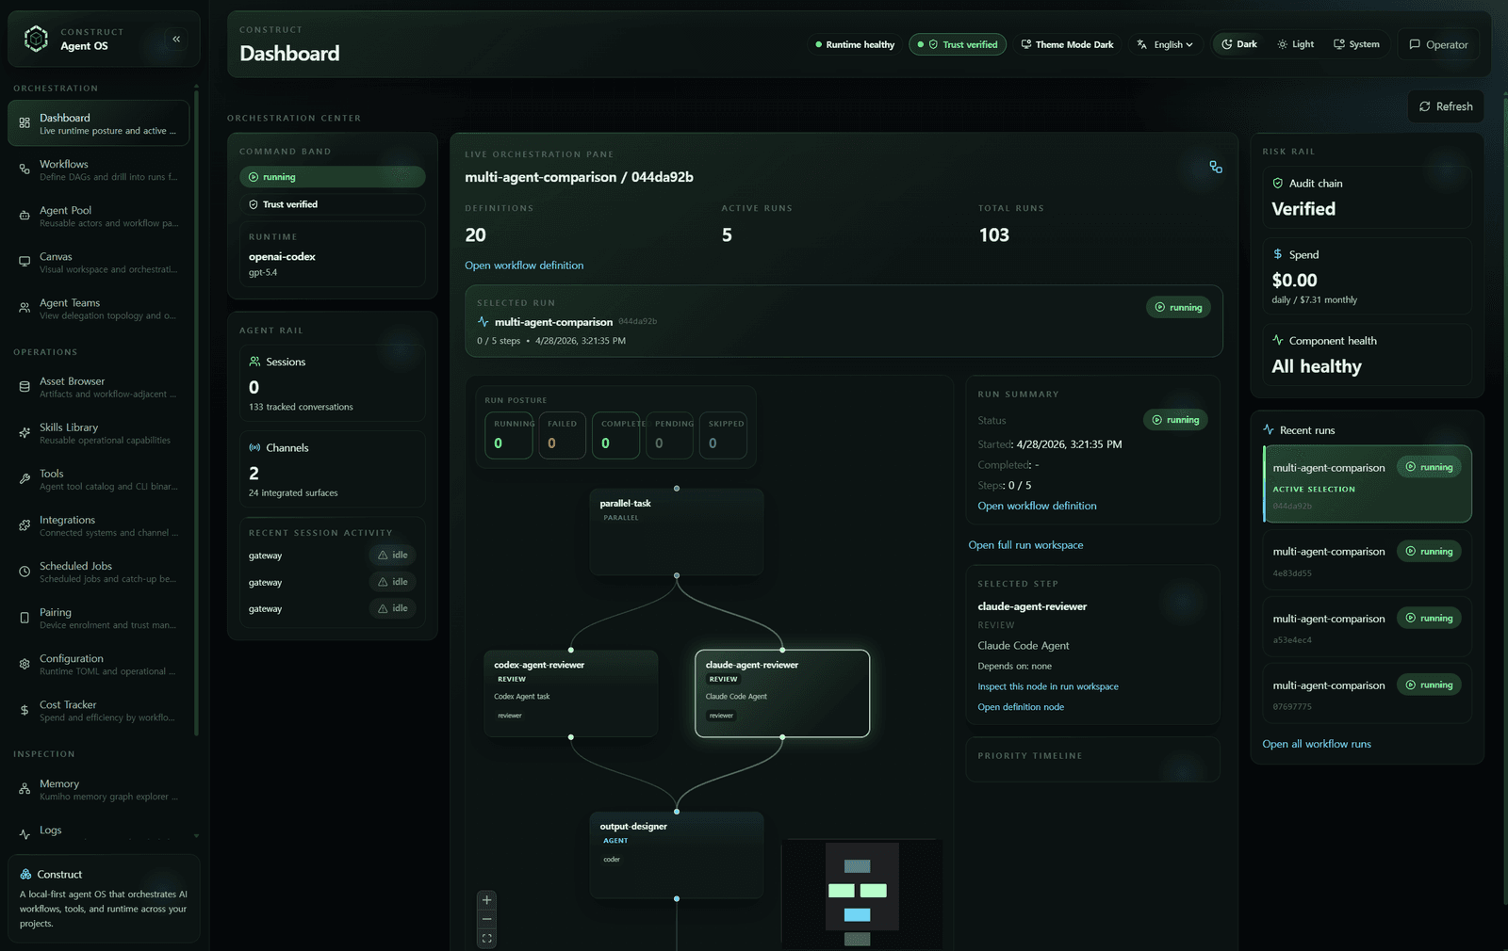Select recent run 044da92b active selection
Screen dimensions: 1508x951
pyautogui.click(x=1367, y=484)
